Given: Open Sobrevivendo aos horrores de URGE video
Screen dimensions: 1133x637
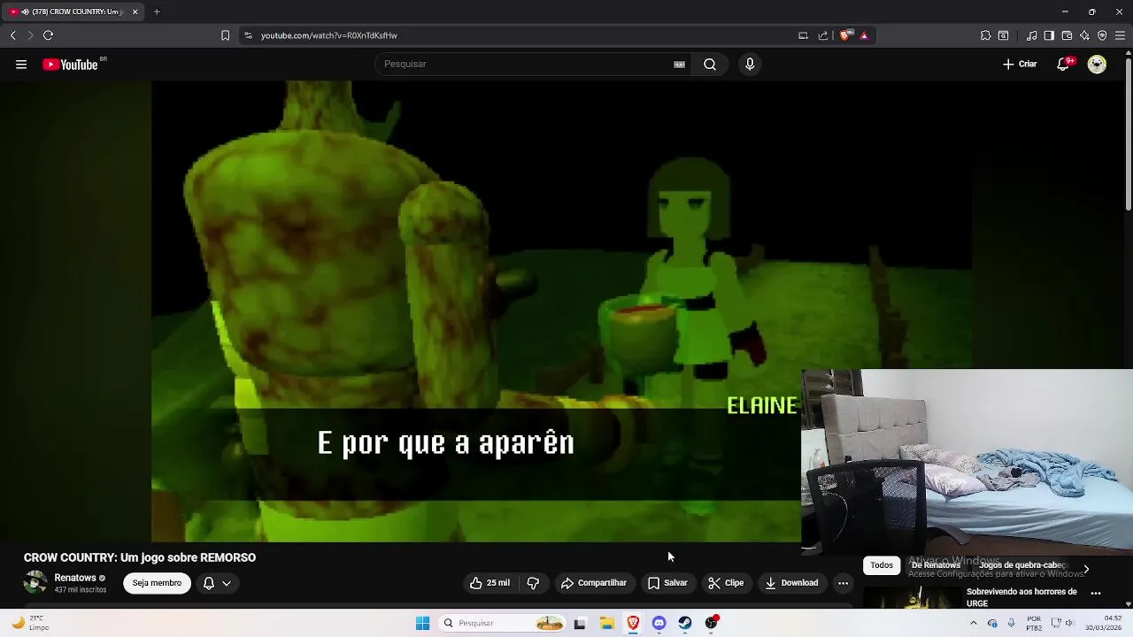Looking at the screenshot, I should (1021, 597).
